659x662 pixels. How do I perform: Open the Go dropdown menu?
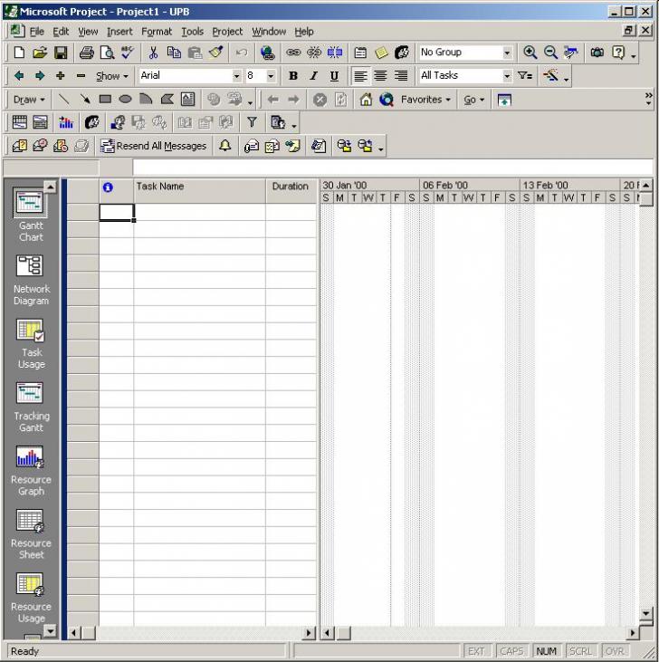[x=473, y=100]
